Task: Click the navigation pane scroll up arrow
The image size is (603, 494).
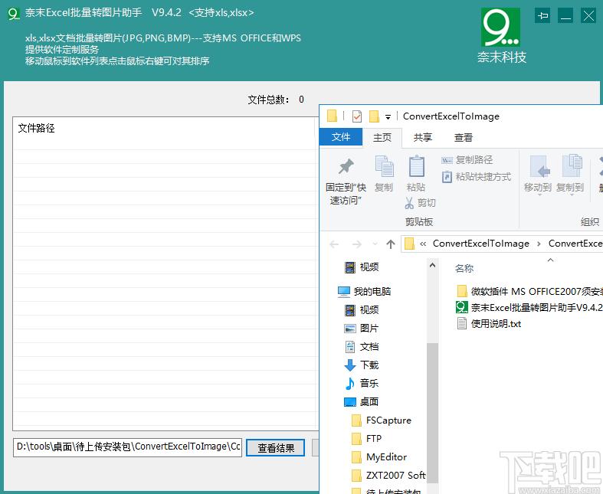Action: coord(432,265)
